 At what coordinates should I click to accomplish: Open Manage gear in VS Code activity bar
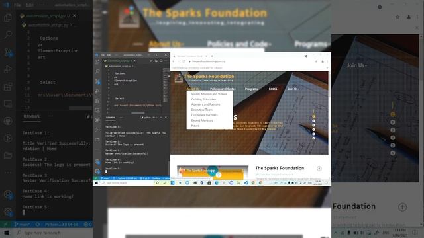pos(97,171)
